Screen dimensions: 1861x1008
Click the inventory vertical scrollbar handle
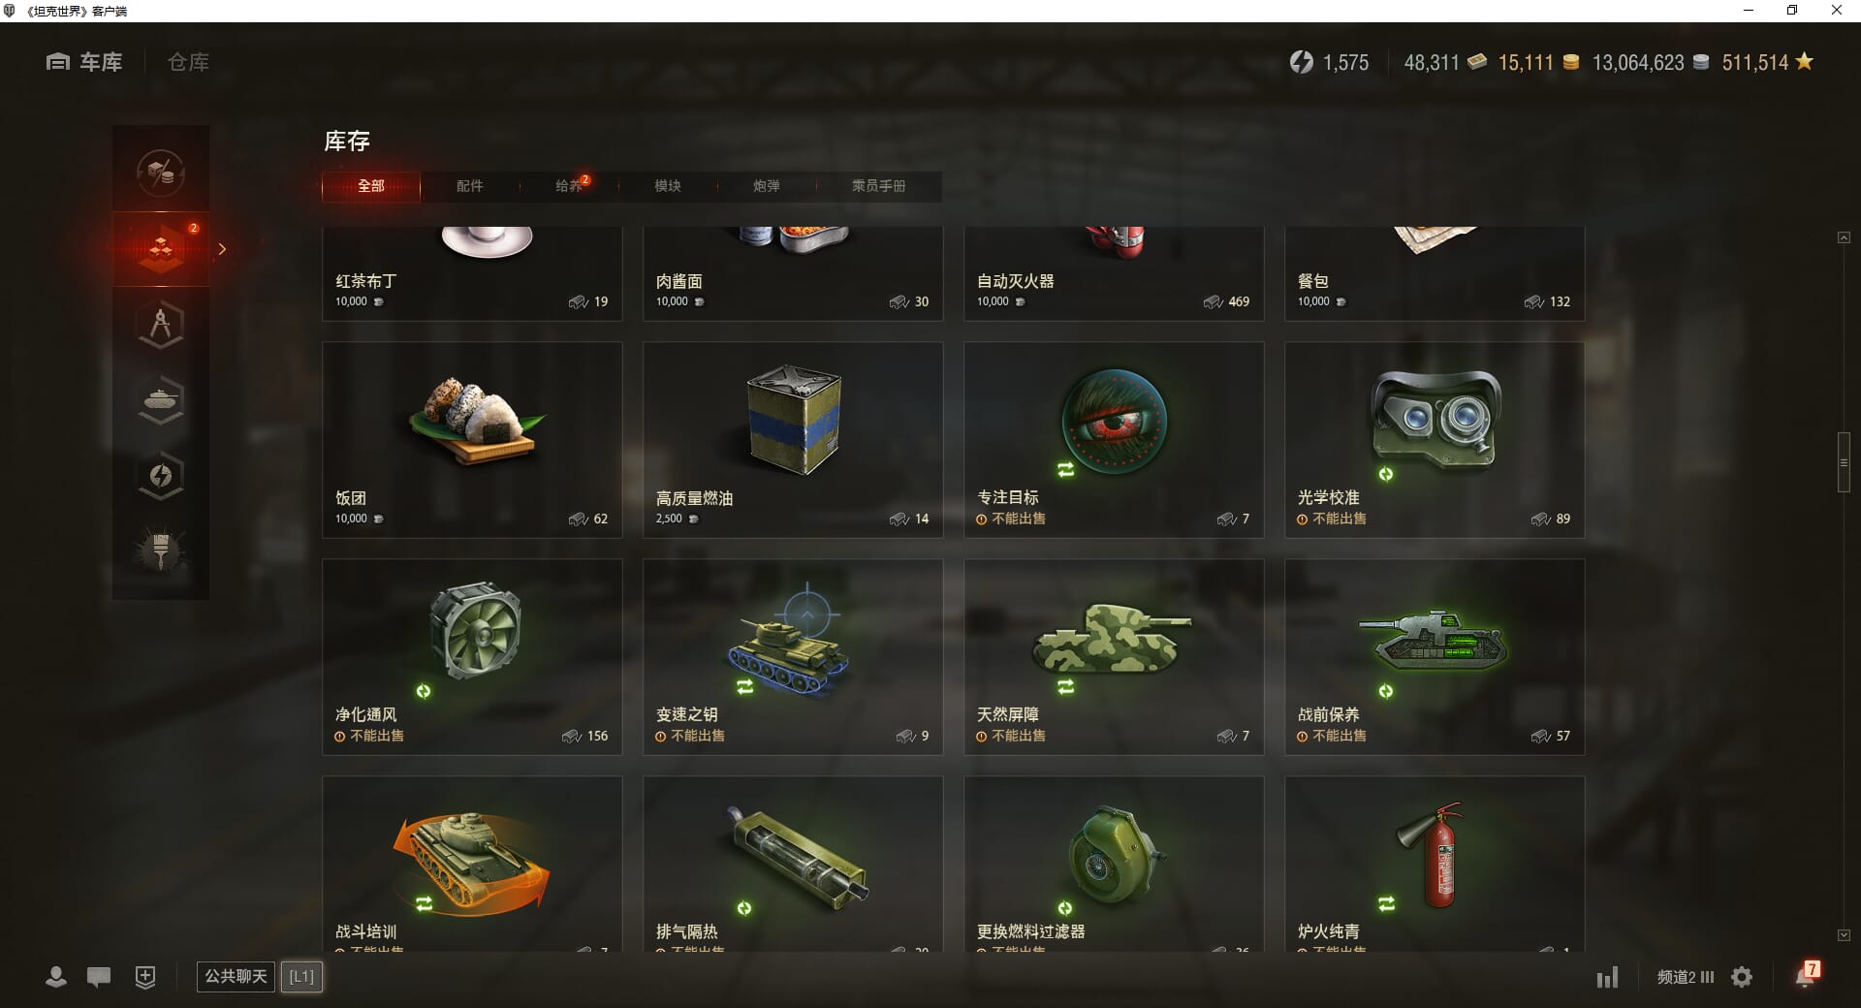pos(1844,462)
